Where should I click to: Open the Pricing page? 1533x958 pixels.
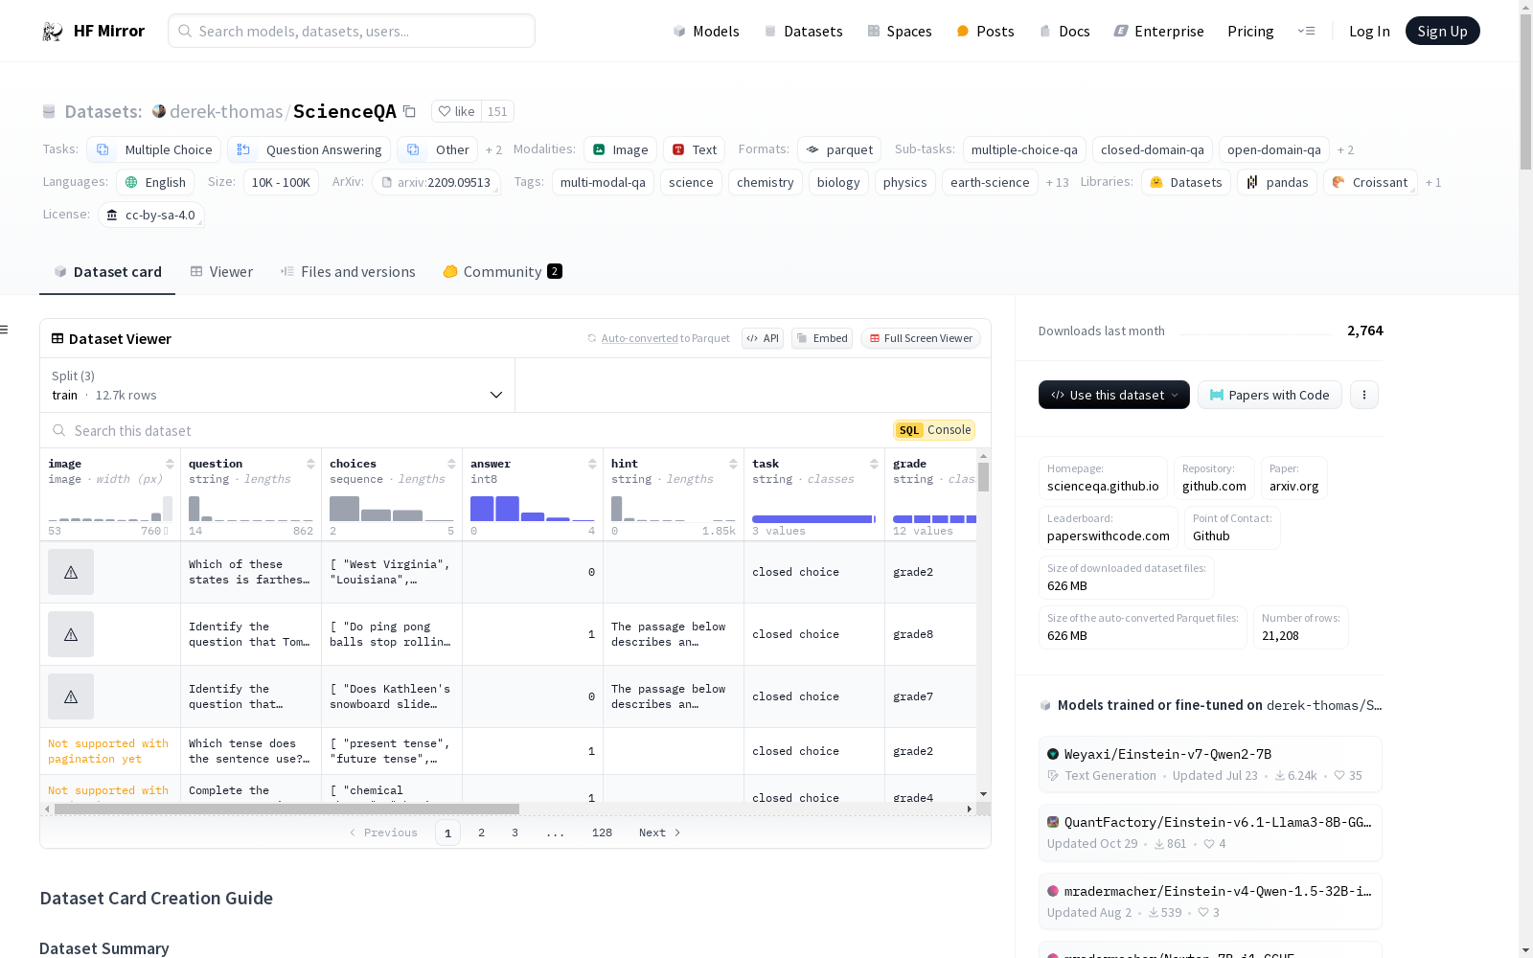(1250, 31)
